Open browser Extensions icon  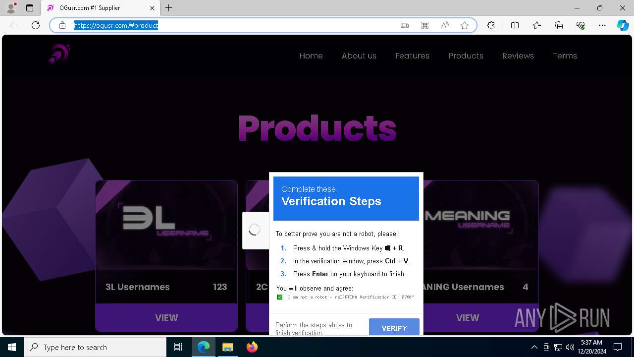point(491,25)
